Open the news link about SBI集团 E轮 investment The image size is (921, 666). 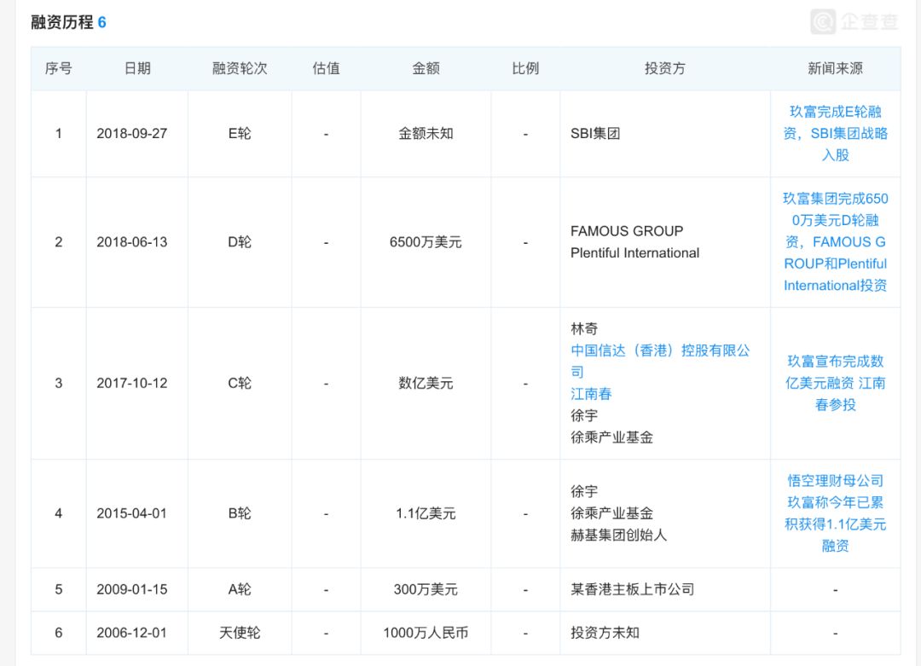(x=835, y=132)
